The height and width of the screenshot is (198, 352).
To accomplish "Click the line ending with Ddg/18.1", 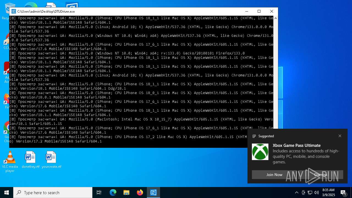I will click(141, 86).
